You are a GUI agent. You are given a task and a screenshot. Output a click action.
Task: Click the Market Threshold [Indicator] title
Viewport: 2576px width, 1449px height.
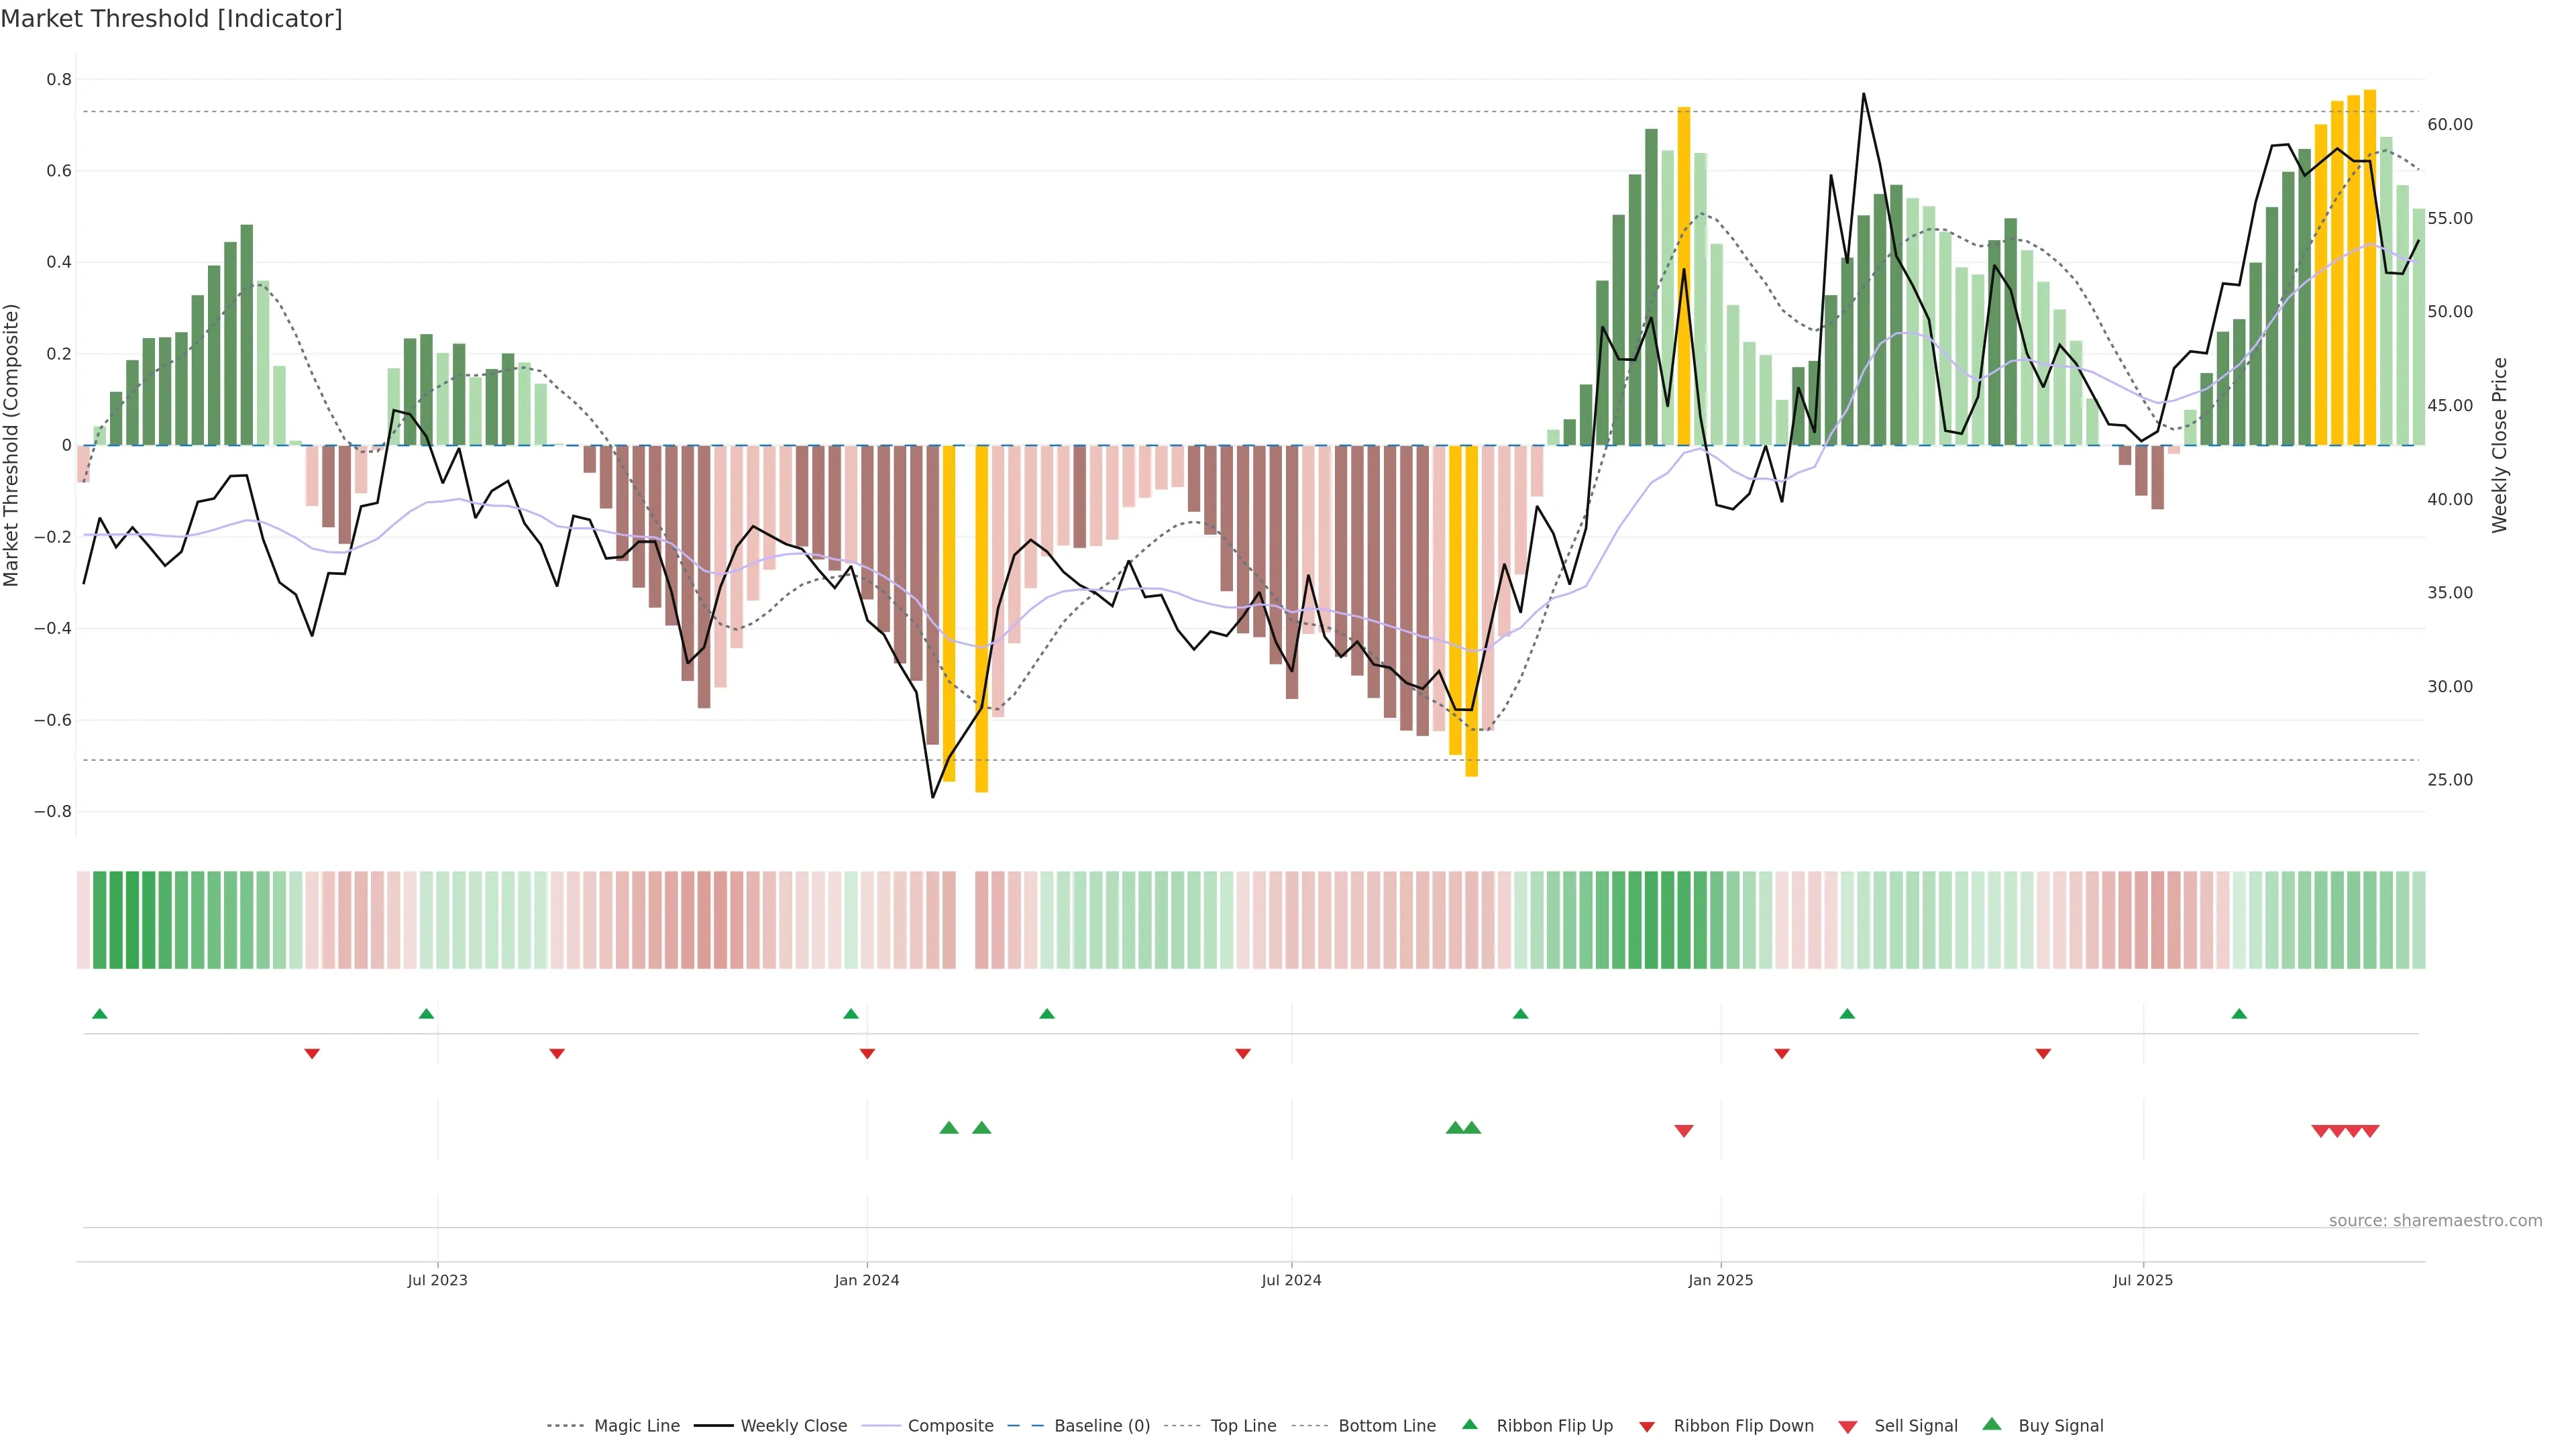(171, 19)
